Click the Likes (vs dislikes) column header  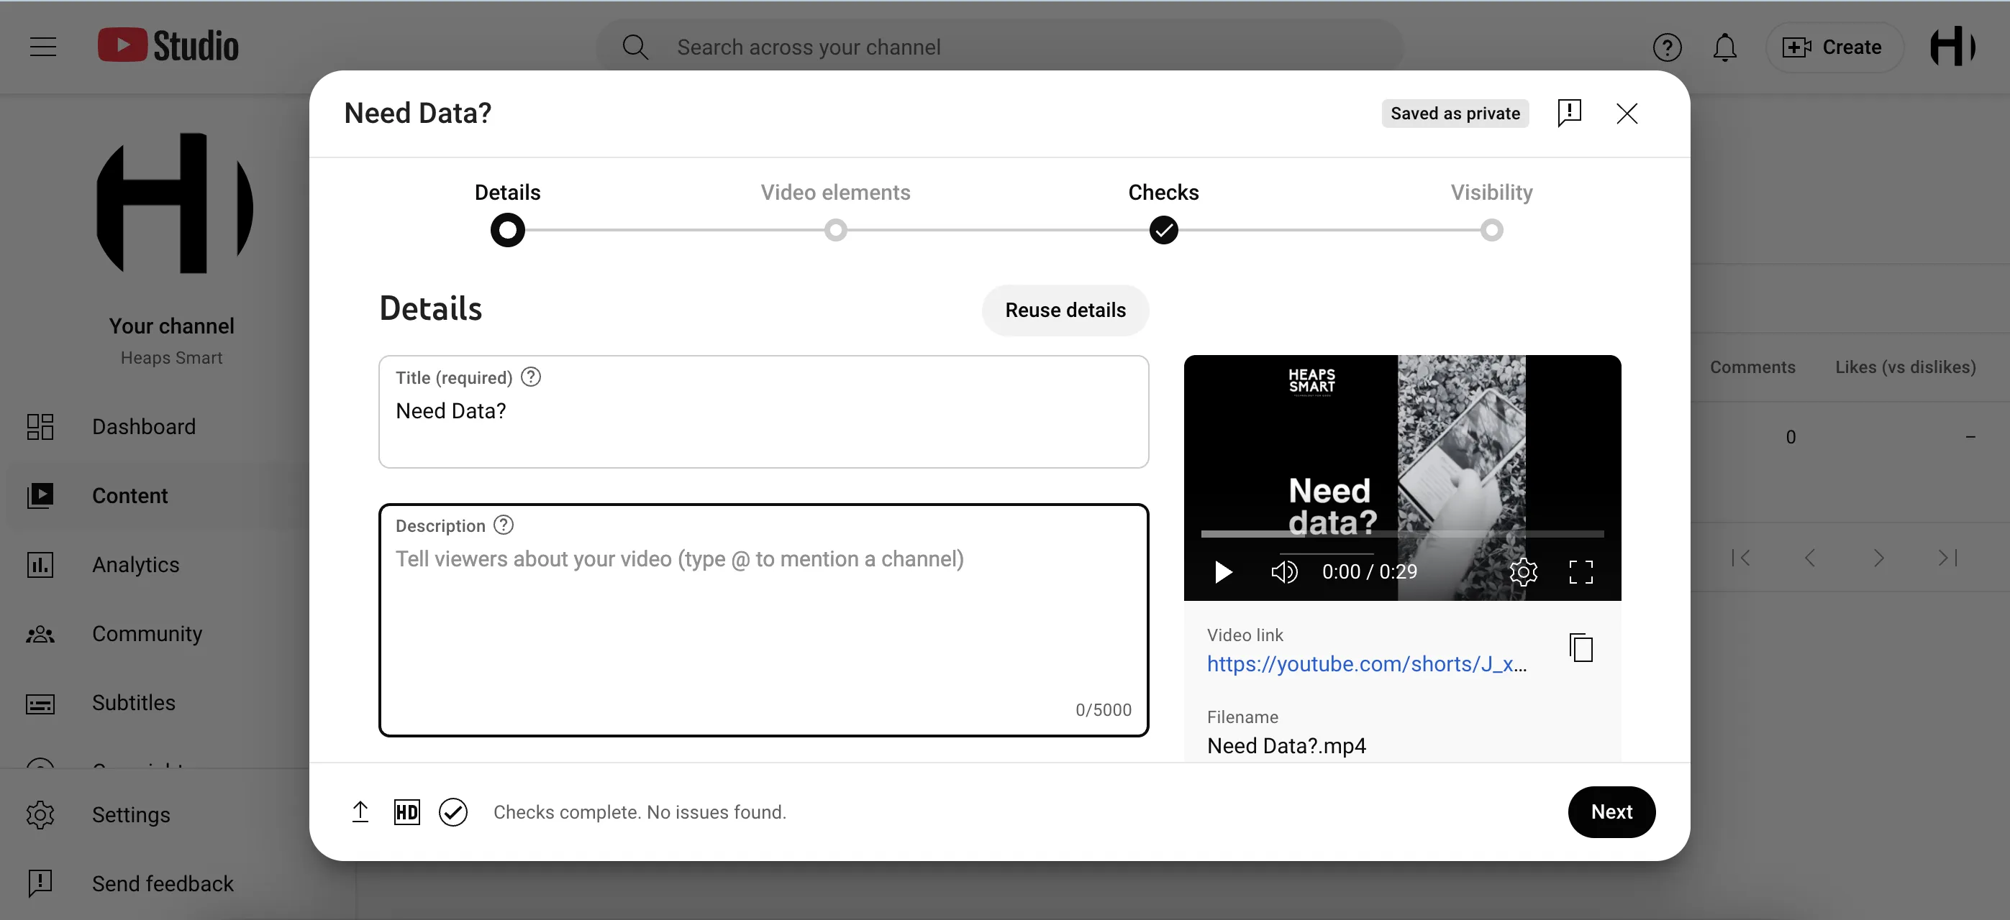(1905, 367)
